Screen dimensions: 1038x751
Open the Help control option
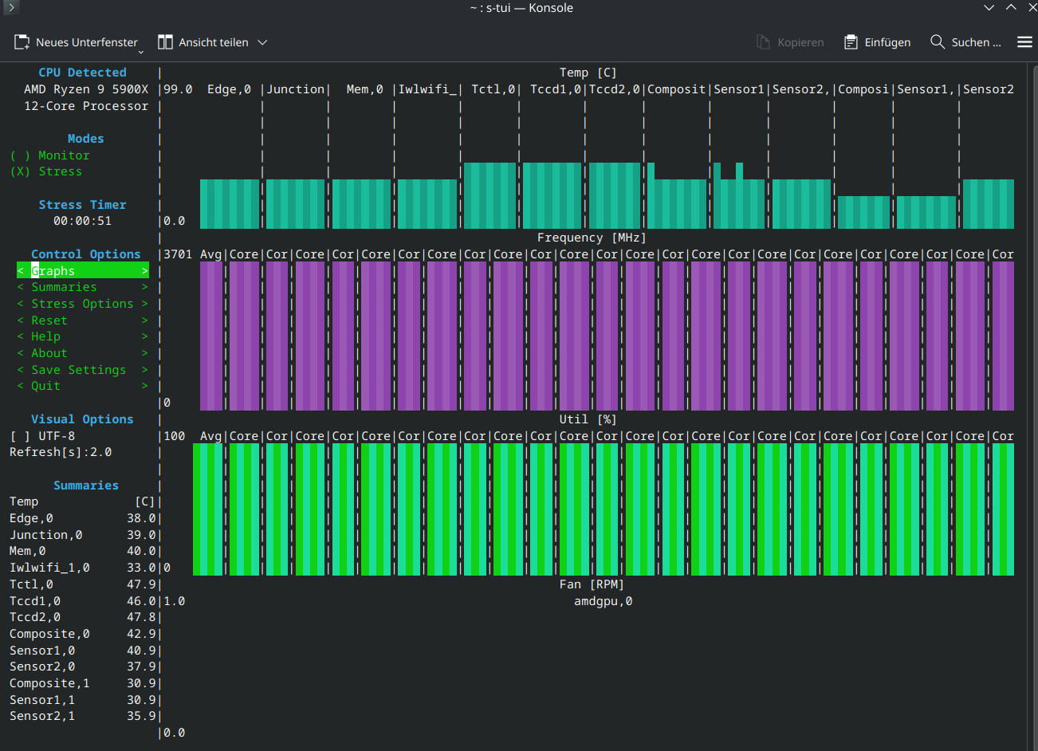point(83,336)
